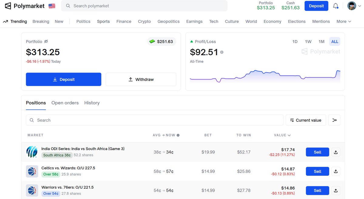Go to the Culture category
This screenshot has width=364, height=199.
(232, 22)
